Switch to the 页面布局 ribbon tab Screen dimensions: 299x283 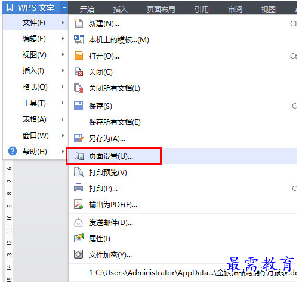[161, 9]
